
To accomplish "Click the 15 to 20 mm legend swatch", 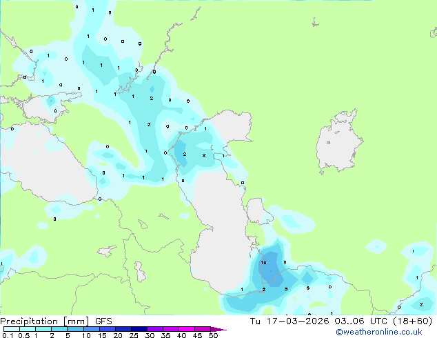I will pos(108,329).
